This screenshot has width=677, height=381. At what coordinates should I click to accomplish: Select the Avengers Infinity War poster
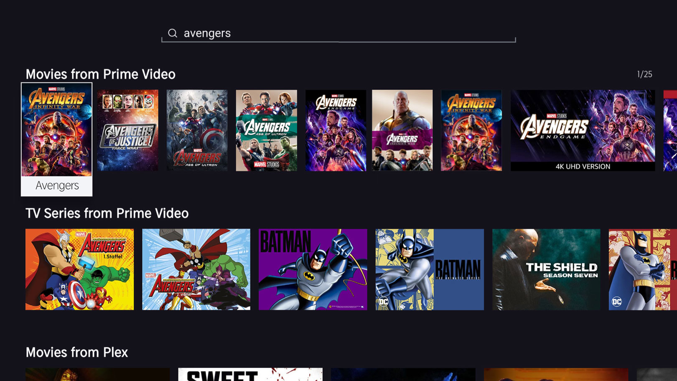[56, 129]
